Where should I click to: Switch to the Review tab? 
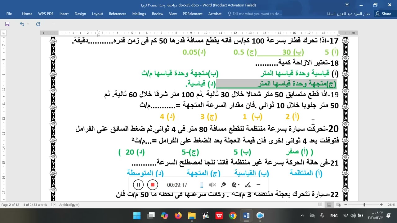158,14
